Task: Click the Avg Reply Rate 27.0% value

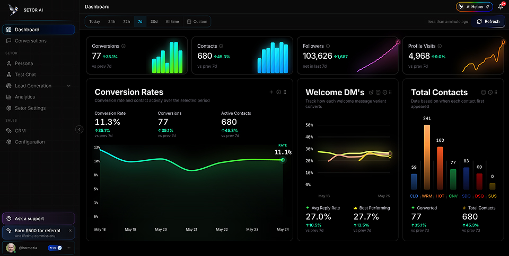Action: pos(319,217)
